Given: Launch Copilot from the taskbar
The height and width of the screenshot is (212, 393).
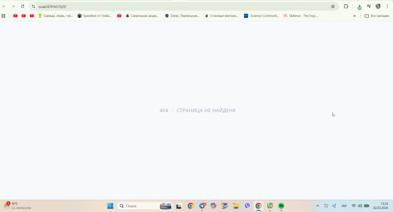Looking at the screenshot, I should [213, 206].
